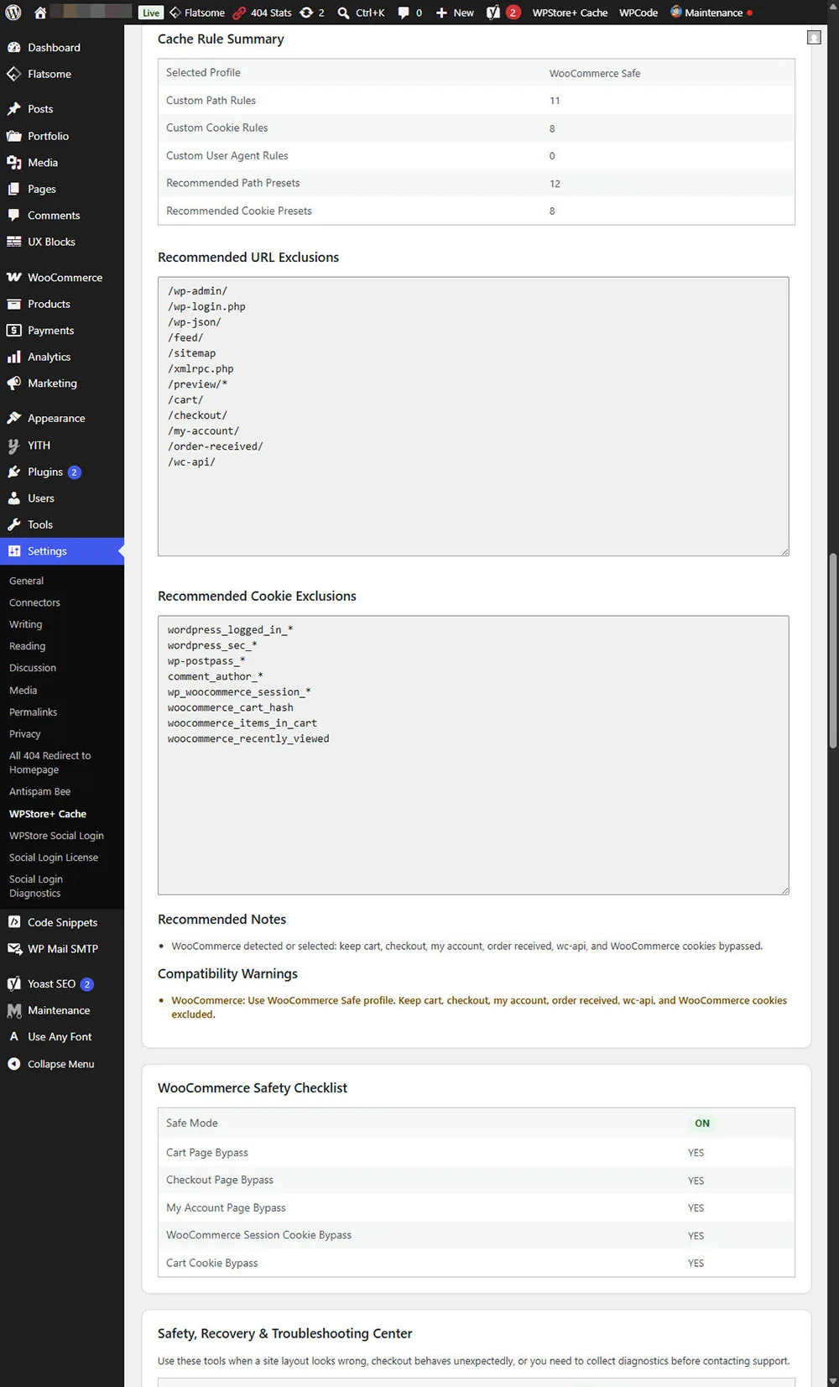Screen dimensions: 839x1387
Task: Open WPCode in admin bar
Action: 638,13
